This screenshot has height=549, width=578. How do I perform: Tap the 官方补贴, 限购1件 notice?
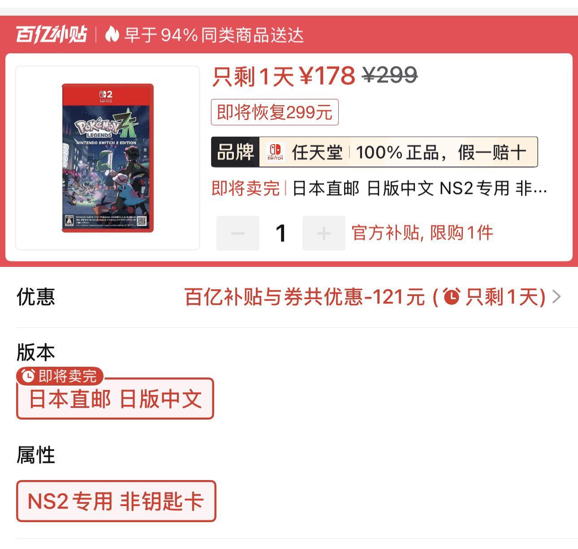[423, 233]
